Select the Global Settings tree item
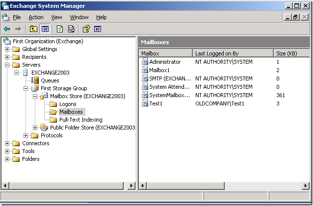This screenshot has width=313, height=206. coord(40,49)
